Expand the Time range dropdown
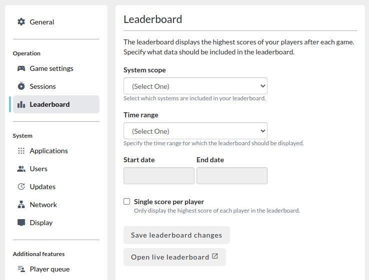This screenshot has width=369, height=280. coord(195,131)
